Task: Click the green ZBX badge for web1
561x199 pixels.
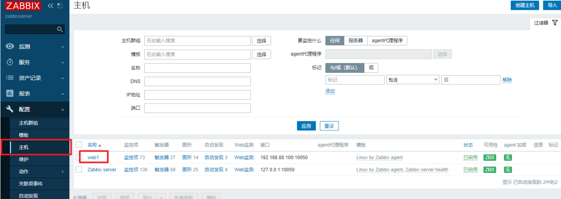Action: [x=489, y=158]
